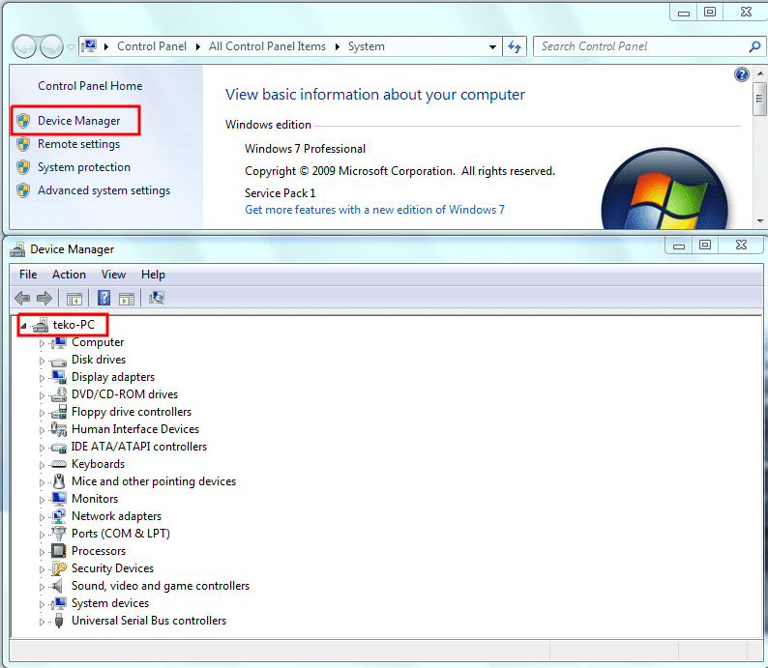Click the Back arrow in Device Manager toolbar
This screenshot has width=768, height=668.
[x=22, y=298]
